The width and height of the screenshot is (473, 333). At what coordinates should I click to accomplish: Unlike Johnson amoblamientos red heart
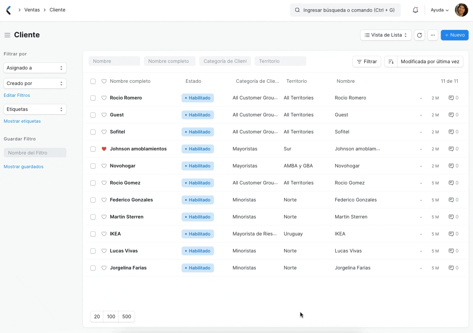104,149
